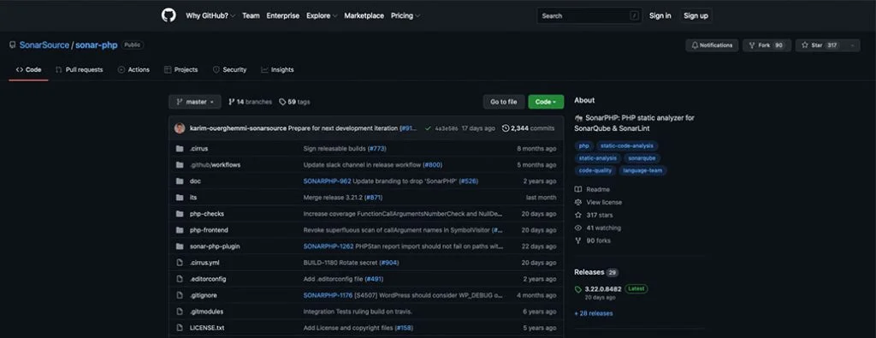
Task: Open the SONARPHP-962 issue link
Action: (327, 181)
